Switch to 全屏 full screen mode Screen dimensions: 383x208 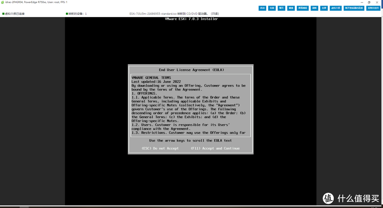[324, 8]
